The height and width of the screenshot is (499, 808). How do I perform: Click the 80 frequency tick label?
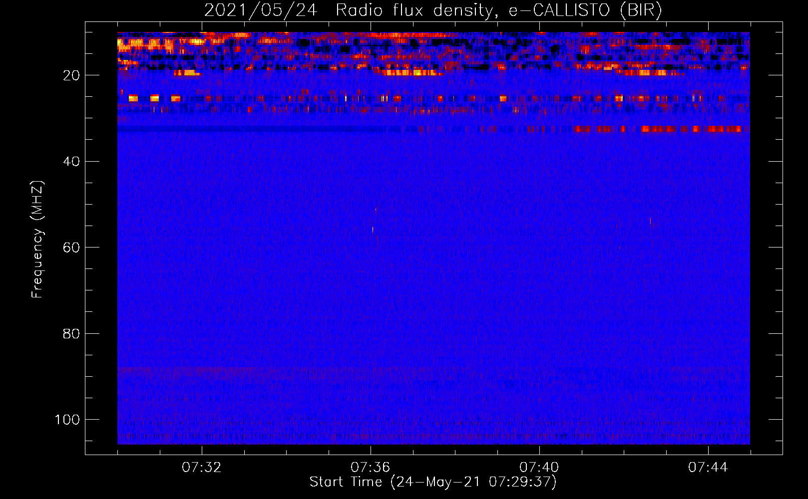(71, 333)
